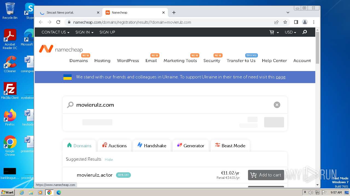
Task: Open Internet Explorer in taskbar
Action: coord(22,192)
